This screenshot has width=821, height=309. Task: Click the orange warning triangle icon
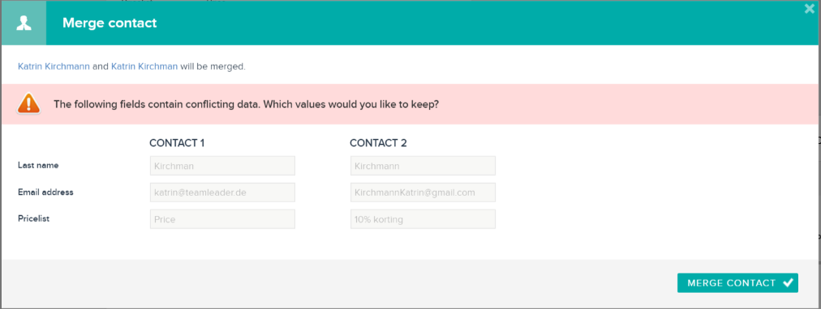point(28,104)
